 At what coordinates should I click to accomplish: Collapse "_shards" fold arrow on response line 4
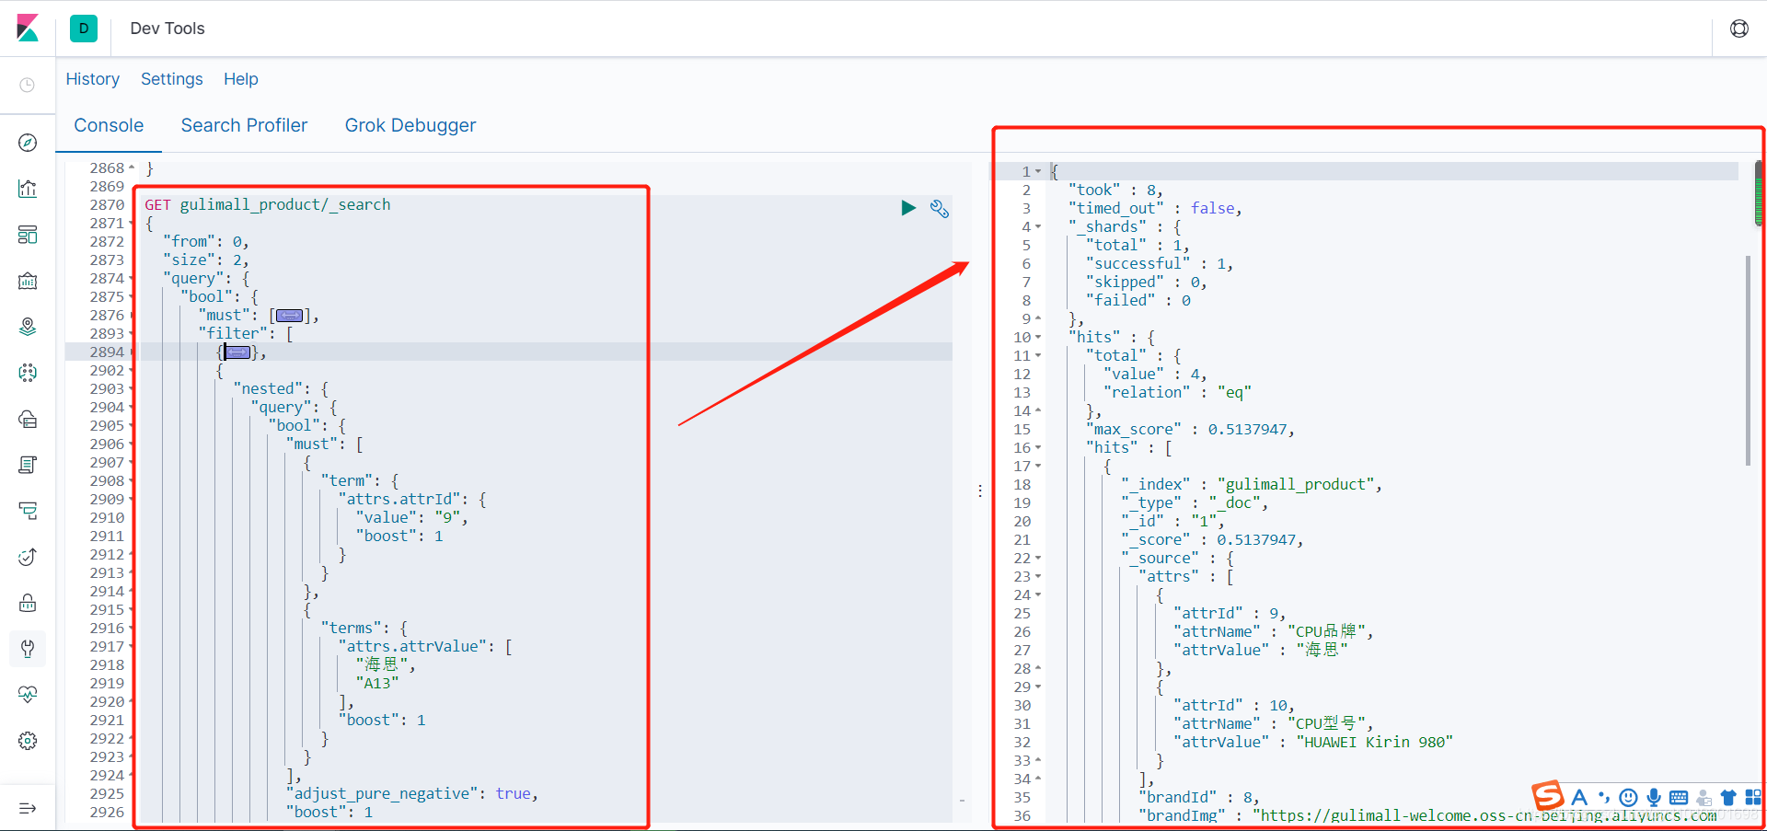(1038, 227)
